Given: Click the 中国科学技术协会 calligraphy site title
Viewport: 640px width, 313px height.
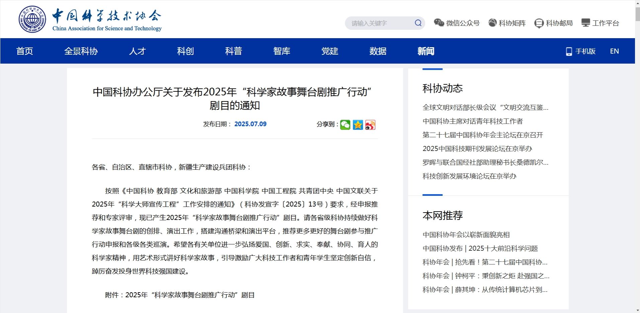Looking at the screenshot, I should pyautogui.click(x=107, y=16).
